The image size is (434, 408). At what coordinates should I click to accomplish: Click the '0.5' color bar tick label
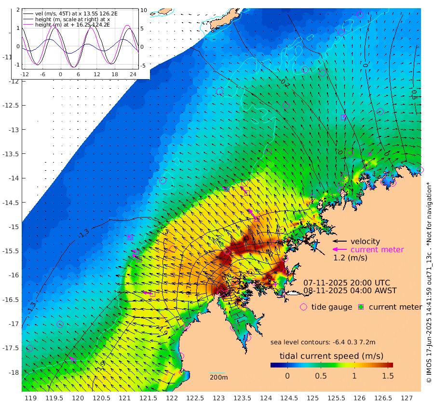[x=321, y=376]
